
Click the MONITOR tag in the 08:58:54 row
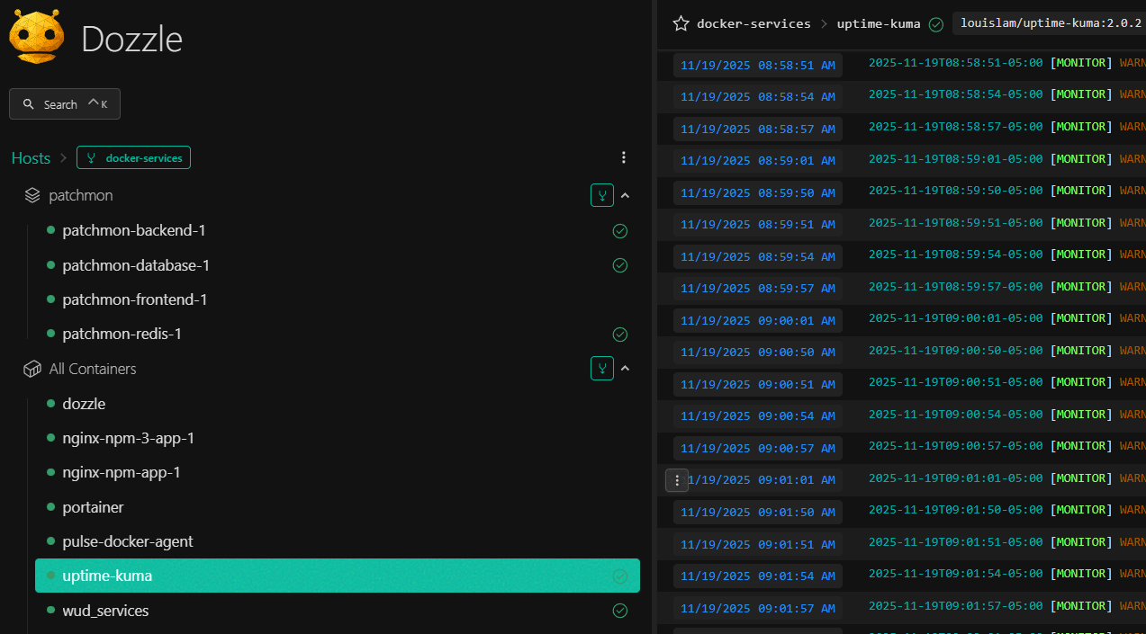coord(1081,94)
